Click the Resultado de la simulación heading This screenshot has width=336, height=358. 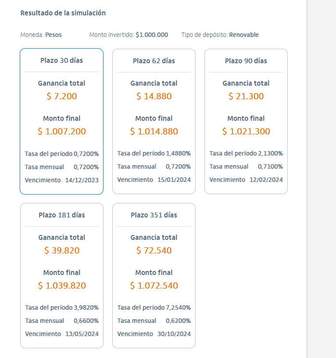[63, 13]
